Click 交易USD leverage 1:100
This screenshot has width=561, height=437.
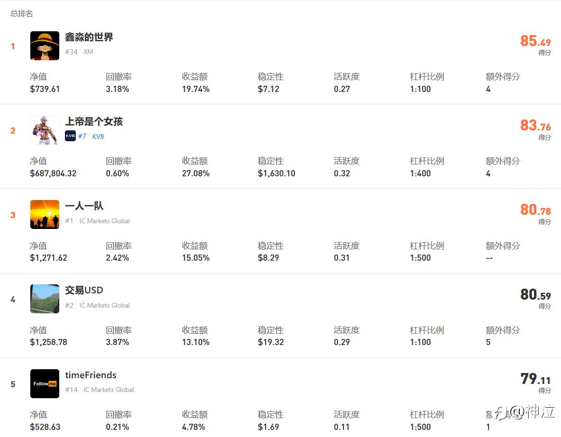[x=420, y=342]
